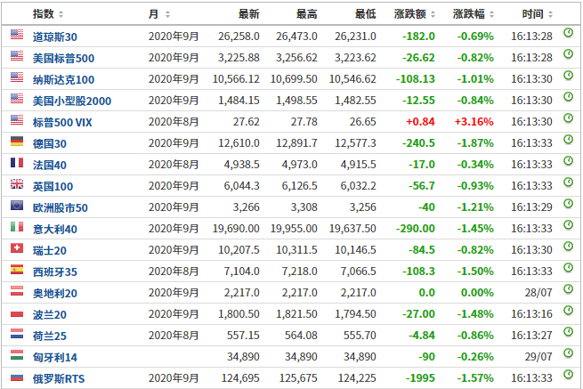Click the EU flag beside 欧洲股市50
The height and width of the screenshot is (389, 583).
(x=17, y=206)
